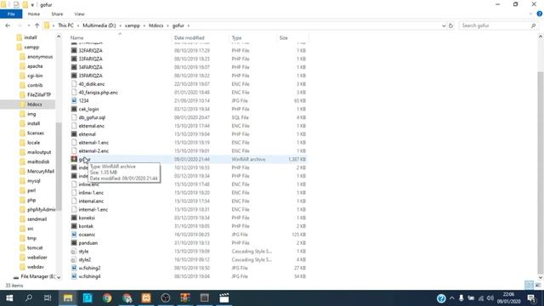
Task: Select the cek_login PHP file icon
Action: click(x=74, y=109)
